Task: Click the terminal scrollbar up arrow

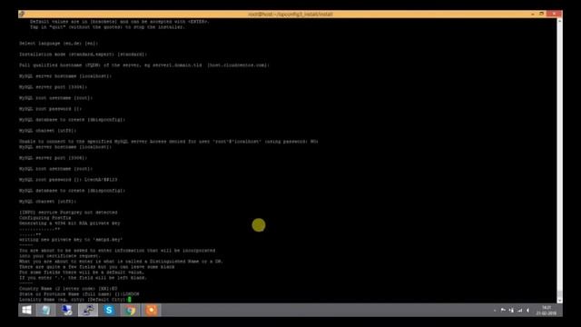Action: pyautogui.click(x=559, y=21)
